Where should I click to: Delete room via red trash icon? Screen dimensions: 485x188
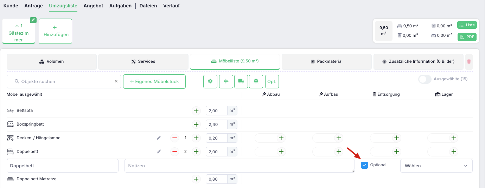pyautogui.click(x=469, y=61)
